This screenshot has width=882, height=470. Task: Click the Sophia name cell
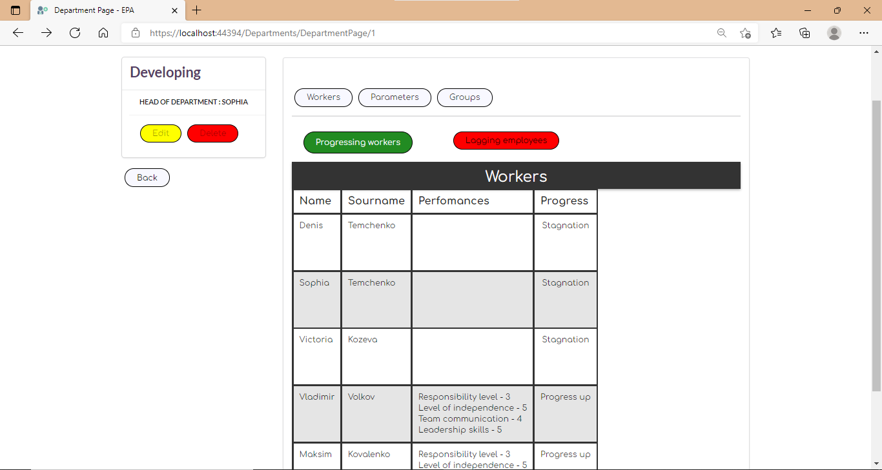click(316, 300)
